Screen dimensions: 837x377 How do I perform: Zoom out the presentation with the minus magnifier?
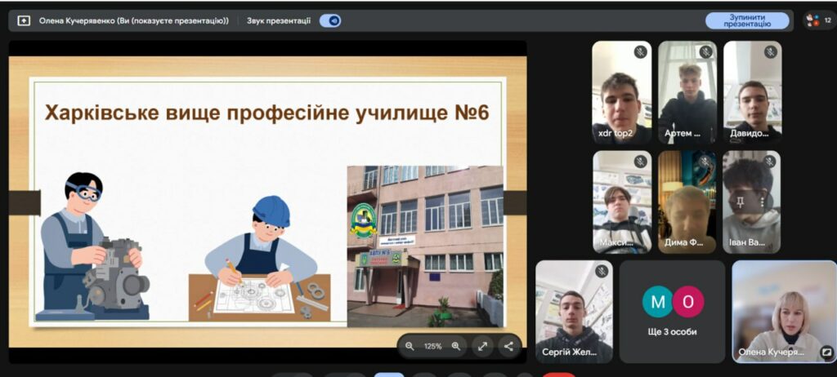[410, 346]
